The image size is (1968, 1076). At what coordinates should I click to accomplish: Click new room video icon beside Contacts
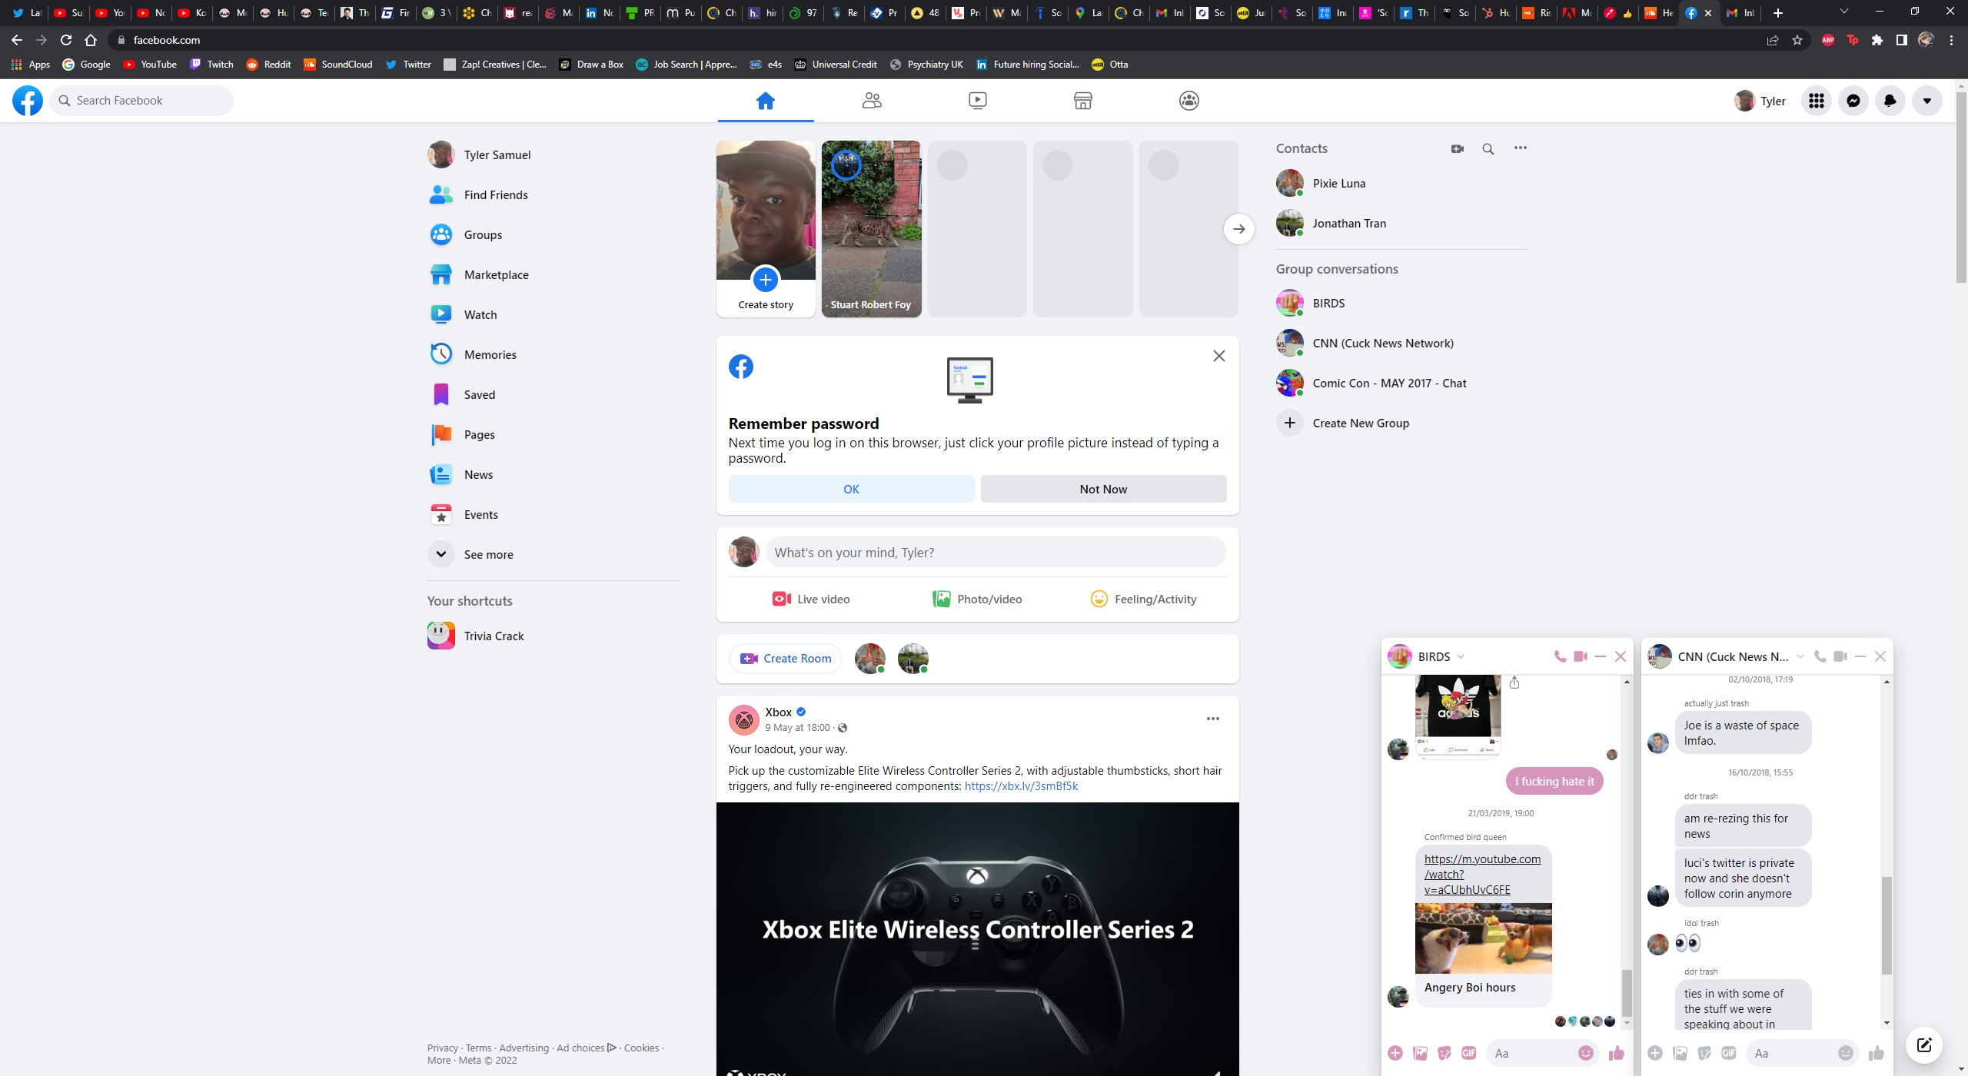pos(1457,148)
